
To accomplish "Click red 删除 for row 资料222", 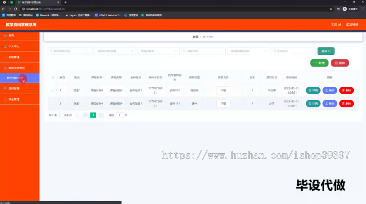I will 346,90.
